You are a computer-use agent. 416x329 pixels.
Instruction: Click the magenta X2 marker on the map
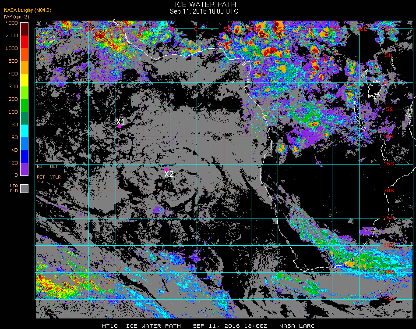coord(166,169)
